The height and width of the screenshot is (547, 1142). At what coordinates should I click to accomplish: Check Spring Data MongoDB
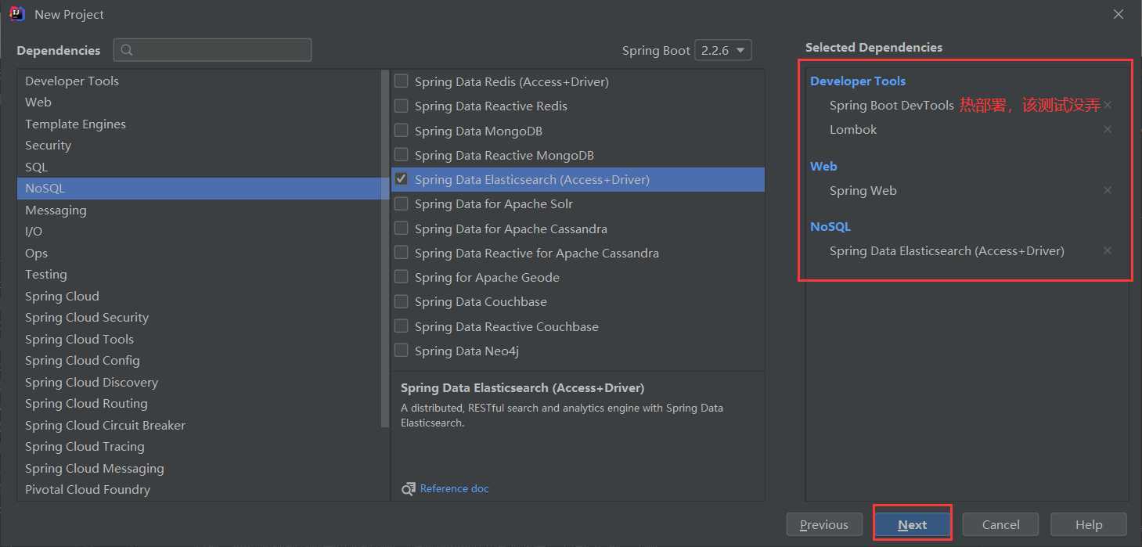pos(402,130)
